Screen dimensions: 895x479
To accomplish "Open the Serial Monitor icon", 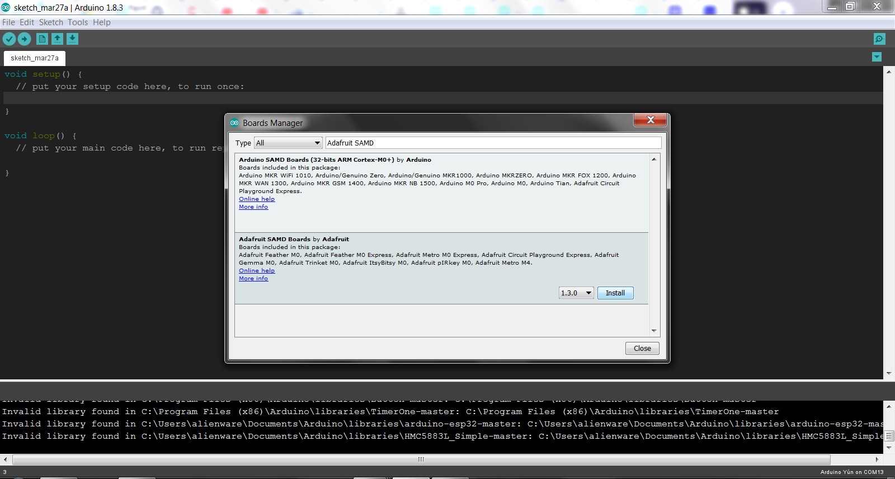I will (x=879, y=39).
